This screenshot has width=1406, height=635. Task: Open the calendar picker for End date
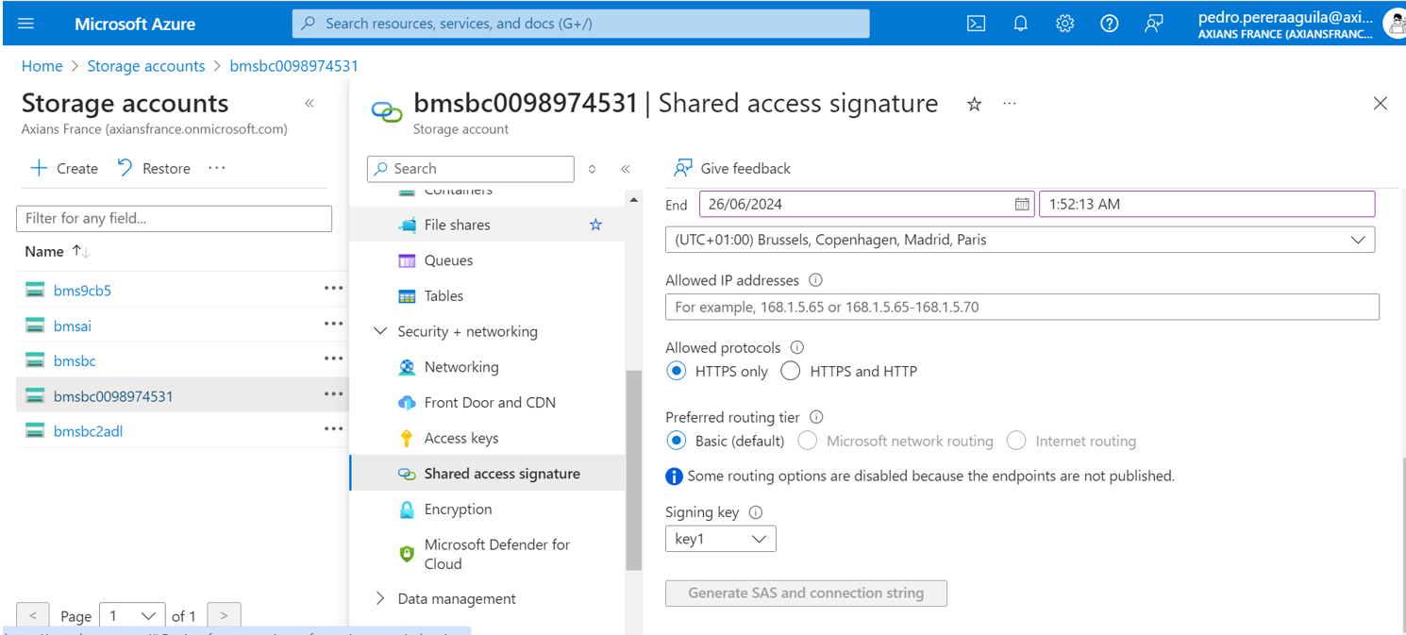coord(1022,204)
